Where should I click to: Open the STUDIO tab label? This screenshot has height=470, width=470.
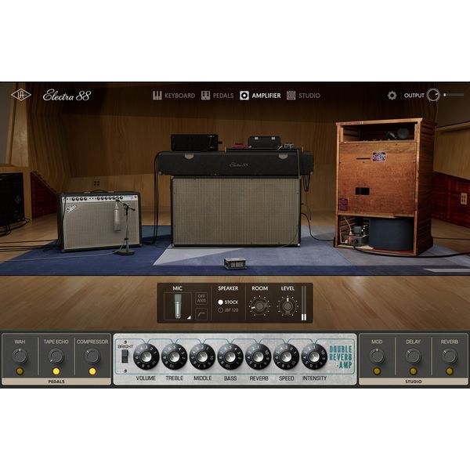[309, 96]
